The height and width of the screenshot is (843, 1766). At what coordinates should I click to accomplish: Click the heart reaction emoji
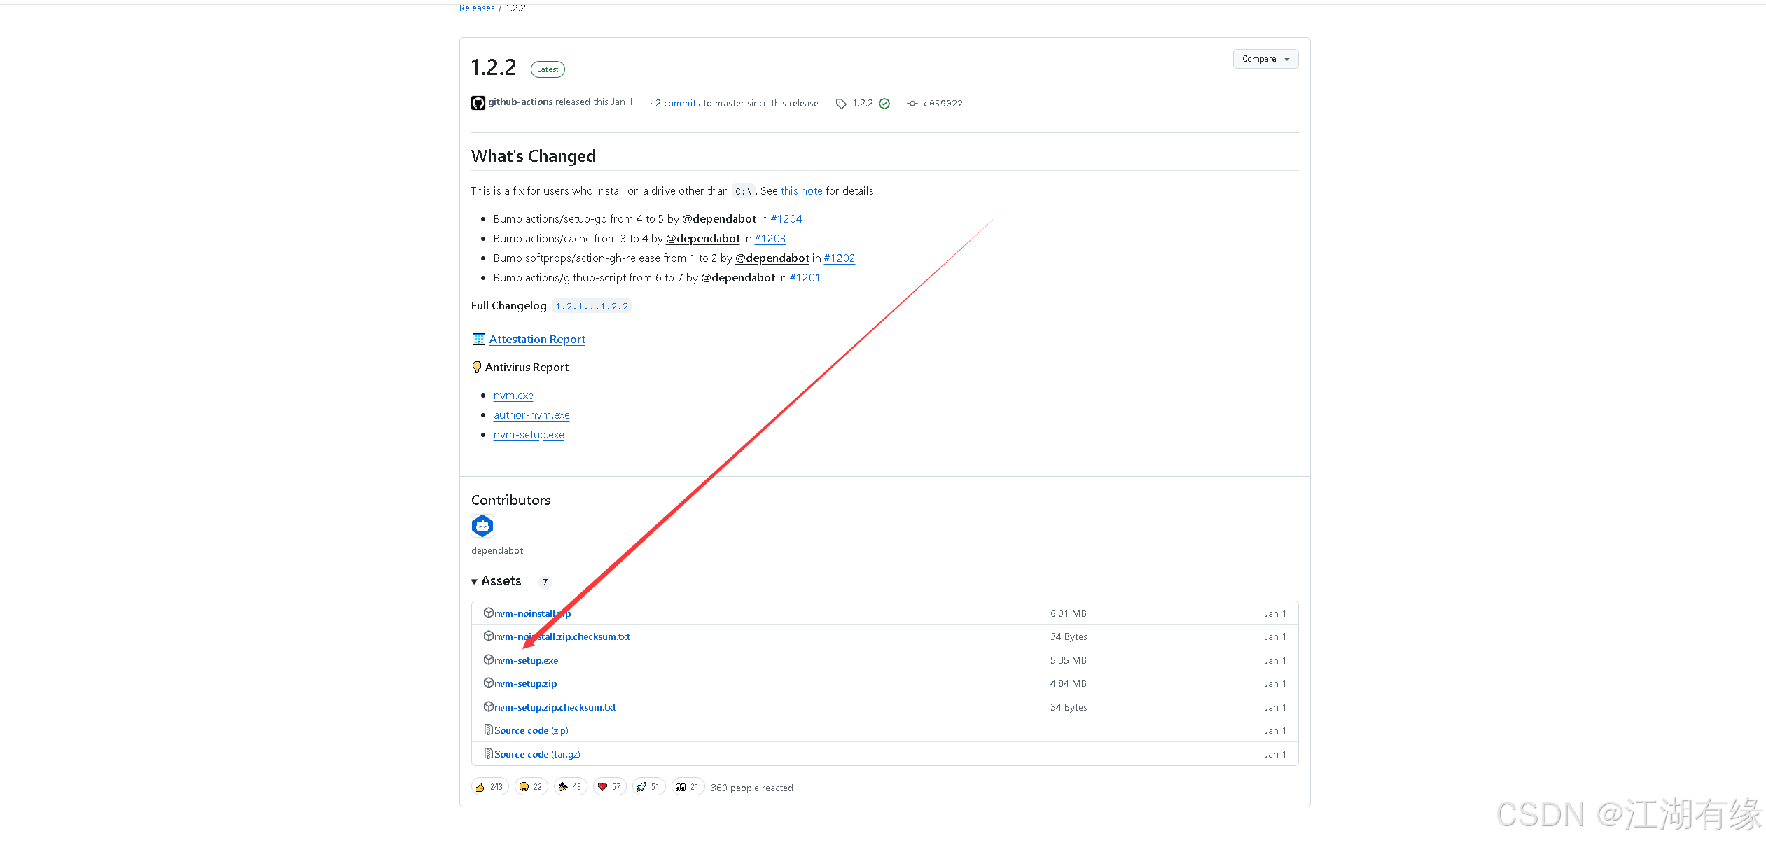(602, 787)
